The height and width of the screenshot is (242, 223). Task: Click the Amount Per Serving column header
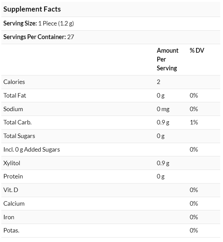pos(168,59)
